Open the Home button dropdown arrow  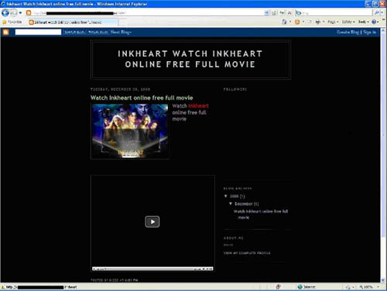click(x=290, y=22)
